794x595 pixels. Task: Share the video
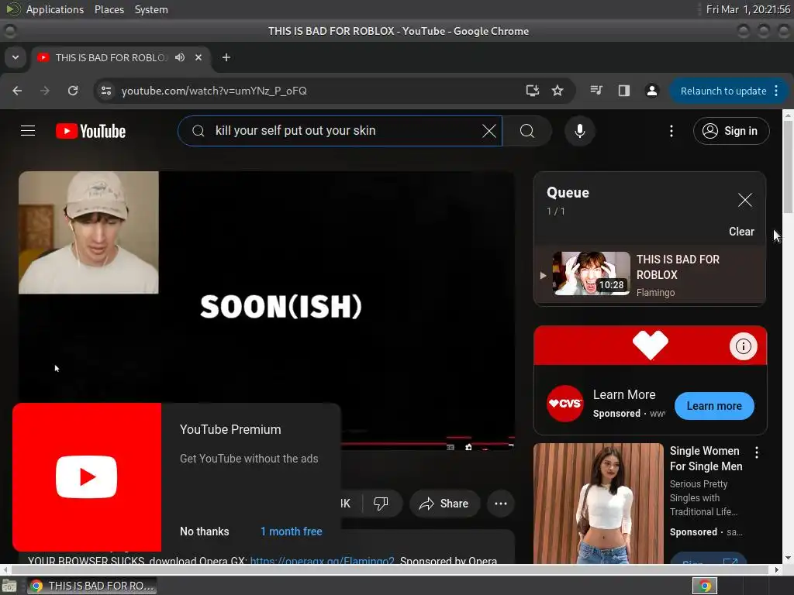(444, 504)
